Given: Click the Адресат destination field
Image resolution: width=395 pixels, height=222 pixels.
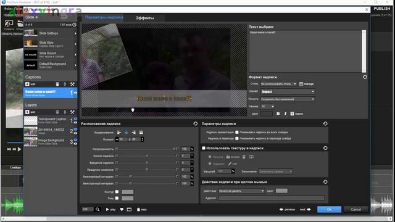Looking at the screenshot, I should [272, 198].
